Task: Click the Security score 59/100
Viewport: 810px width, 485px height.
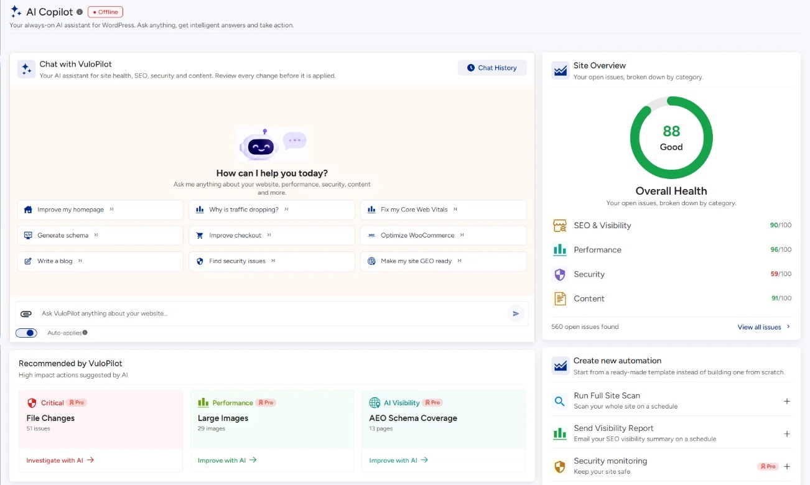Action: 781,274
